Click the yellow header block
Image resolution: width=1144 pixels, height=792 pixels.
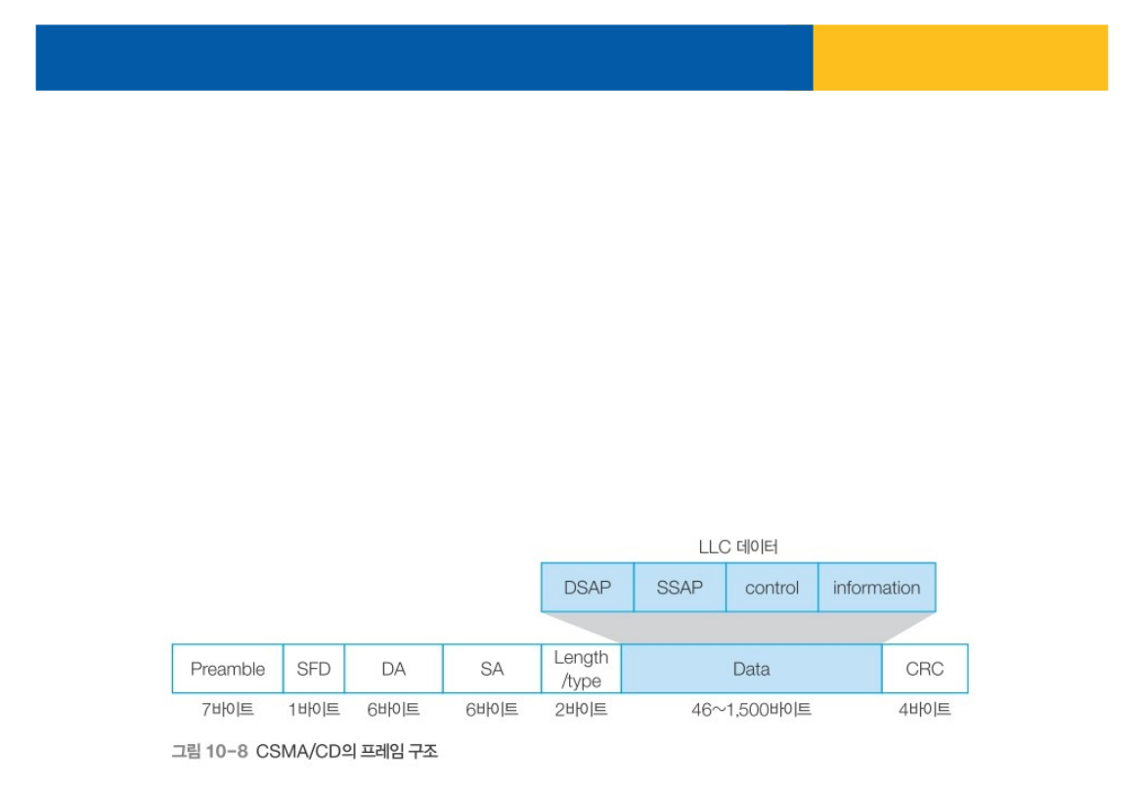pos(960,58)
